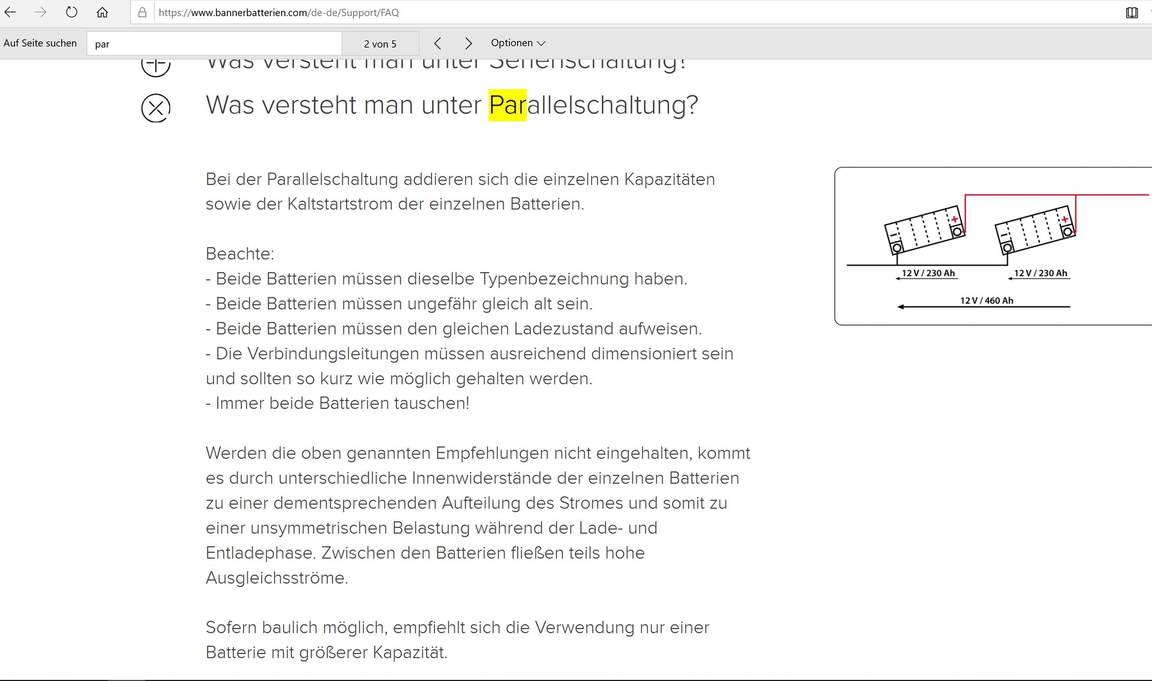Click the browser forward arrow
Image resolution: width=1152 pixels, height=681 pixels.
click(40, 12)
